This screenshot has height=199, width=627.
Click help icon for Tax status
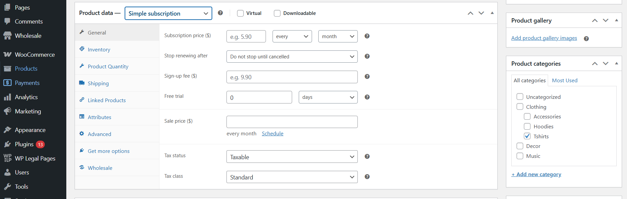[367, 157]
